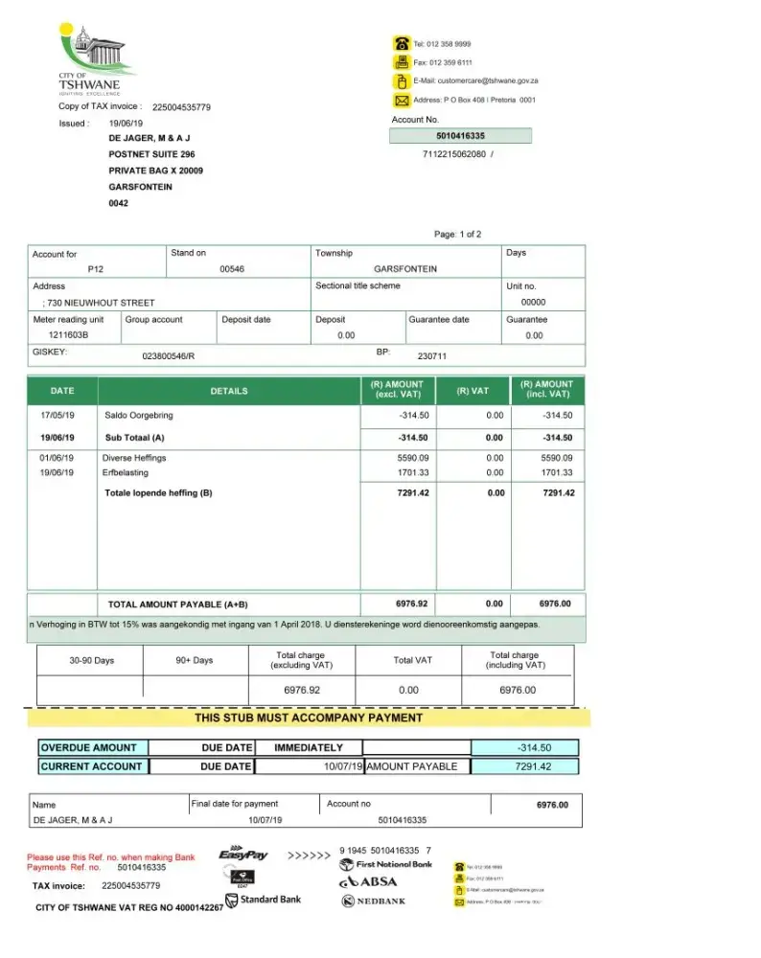Click the yellow telephone icon
This screenshot has width=761, height=958.
pos(402,43)
